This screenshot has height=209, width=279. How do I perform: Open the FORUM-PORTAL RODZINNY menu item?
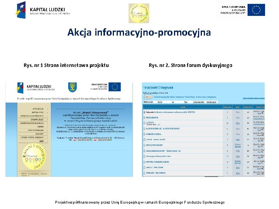[x=32, y=137]
